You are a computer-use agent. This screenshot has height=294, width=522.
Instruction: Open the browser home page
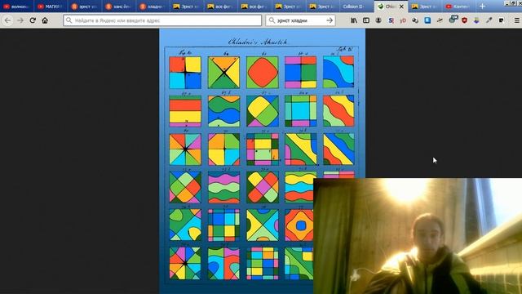45,20
